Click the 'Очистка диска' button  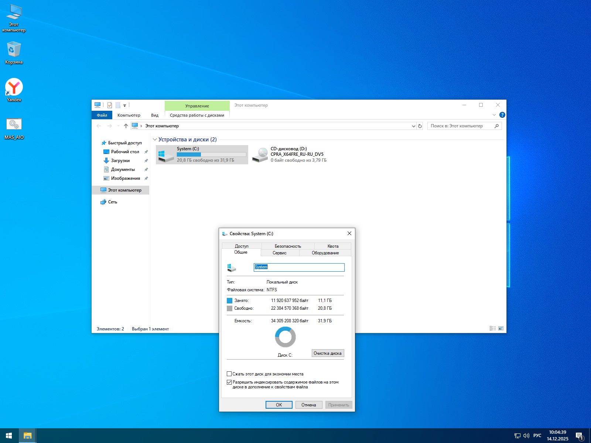coord(328,353)
